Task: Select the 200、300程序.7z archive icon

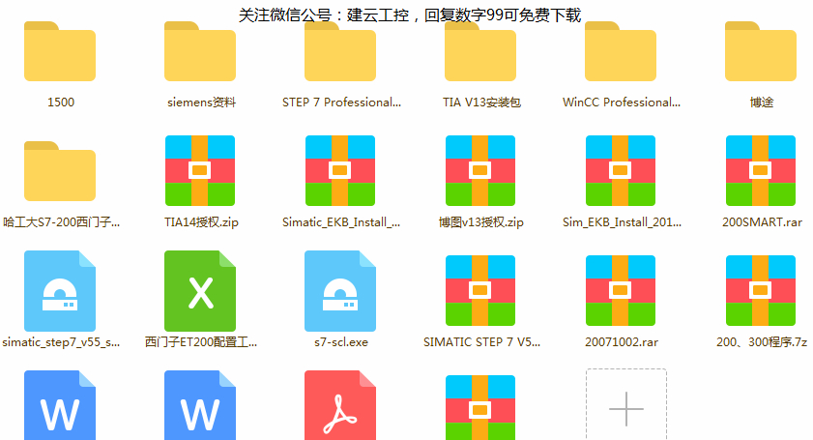Action: tap(761, 290)
